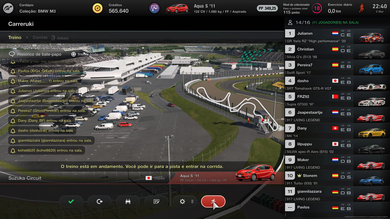Select player row 10 Stonem
This screenshot has width=390, height=219.
click(337, 178)
